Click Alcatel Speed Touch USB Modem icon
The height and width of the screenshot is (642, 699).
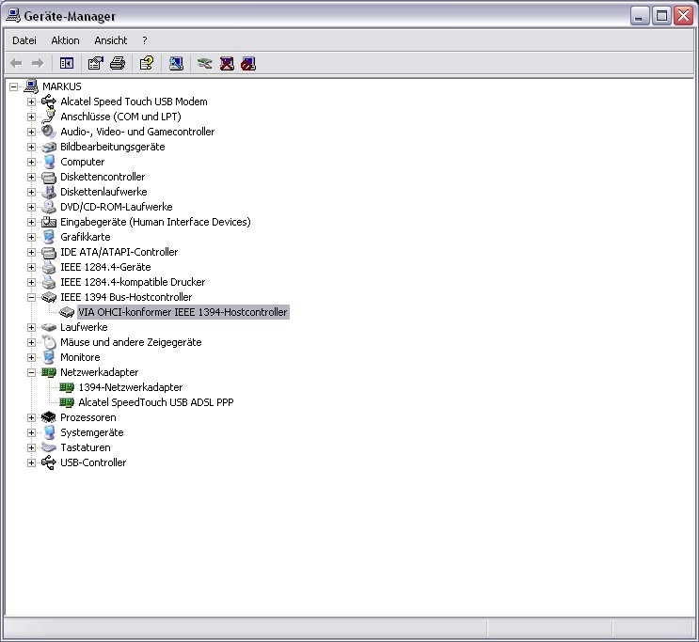[49, 102]
